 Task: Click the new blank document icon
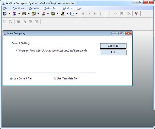click(x=109, y=14)
